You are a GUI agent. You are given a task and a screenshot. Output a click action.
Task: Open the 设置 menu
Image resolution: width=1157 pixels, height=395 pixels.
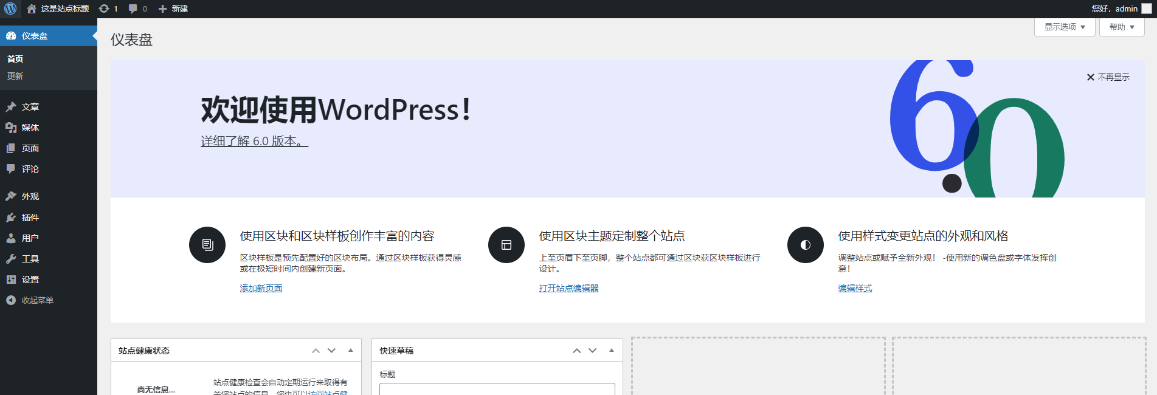point(49,280)
